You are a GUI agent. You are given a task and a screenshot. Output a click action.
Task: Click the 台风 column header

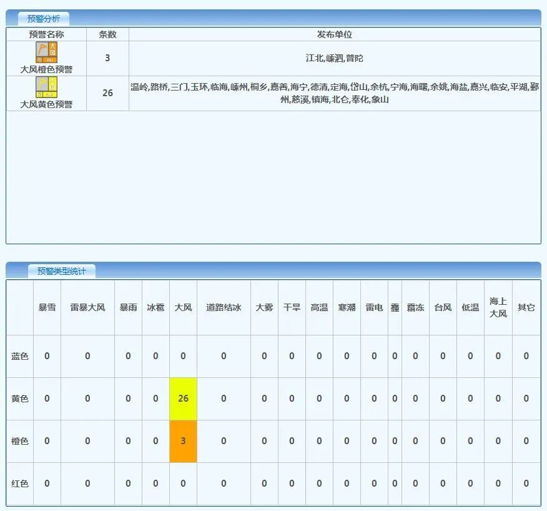pyautogui.click(x=442, y=307)
